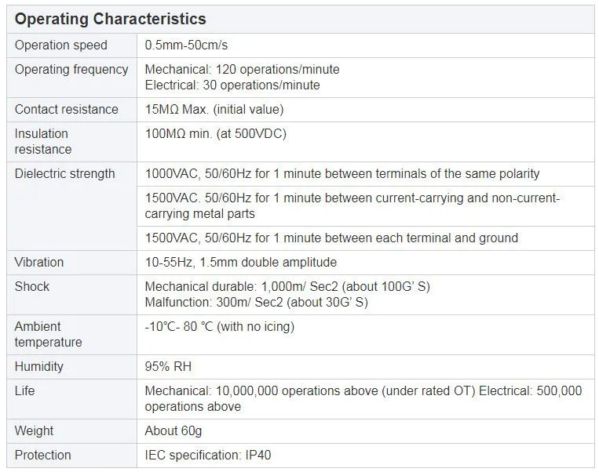Click the Dielectric strength row label

[x=65, y=174]
